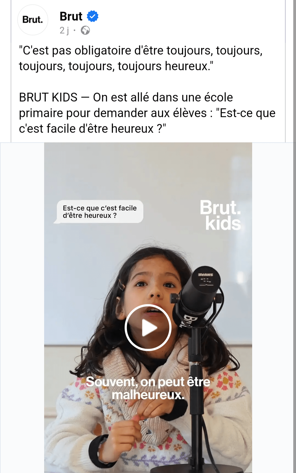Click the Brut. kids watermark logo in video
The width and height of the screenshot is (296, 473).
221,215
